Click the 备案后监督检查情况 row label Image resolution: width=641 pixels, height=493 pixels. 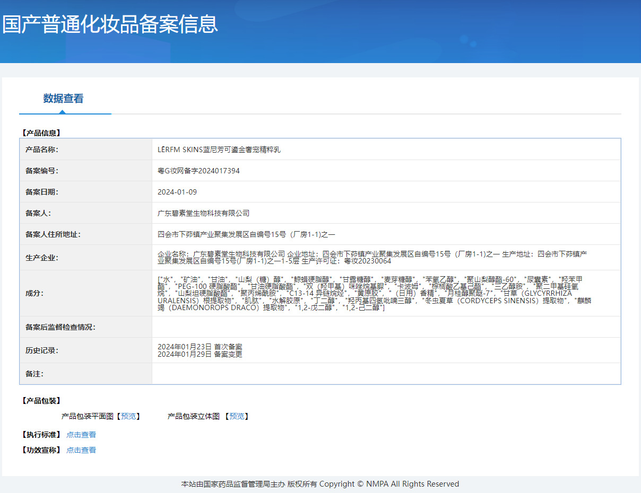click(x=60, y=327)
